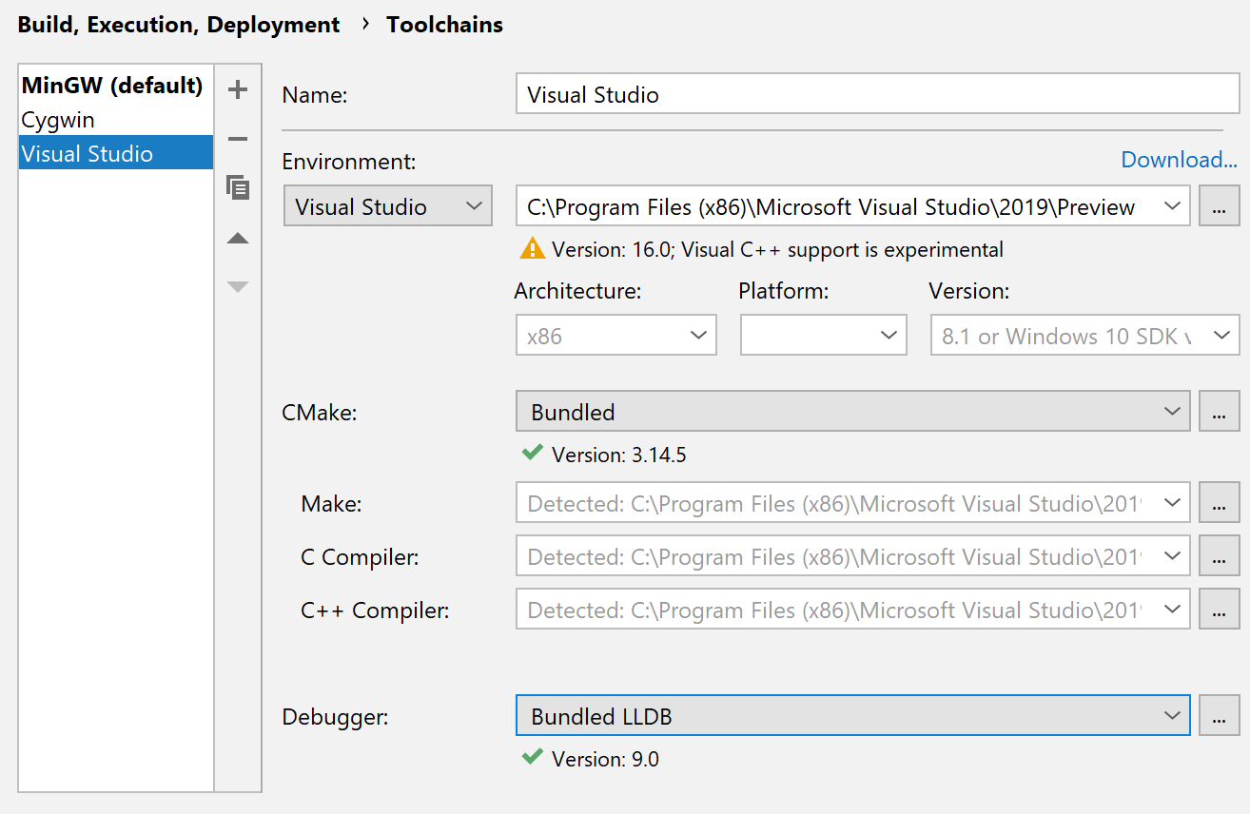Click the CMake version checkmark icon

pos(532,454)
